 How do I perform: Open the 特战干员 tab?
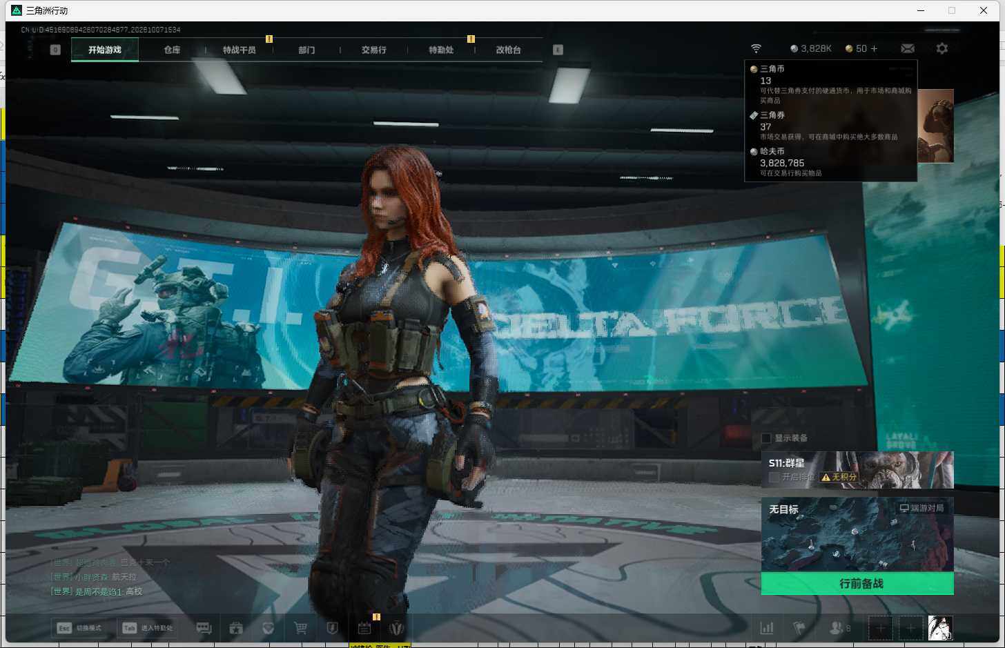239,50
